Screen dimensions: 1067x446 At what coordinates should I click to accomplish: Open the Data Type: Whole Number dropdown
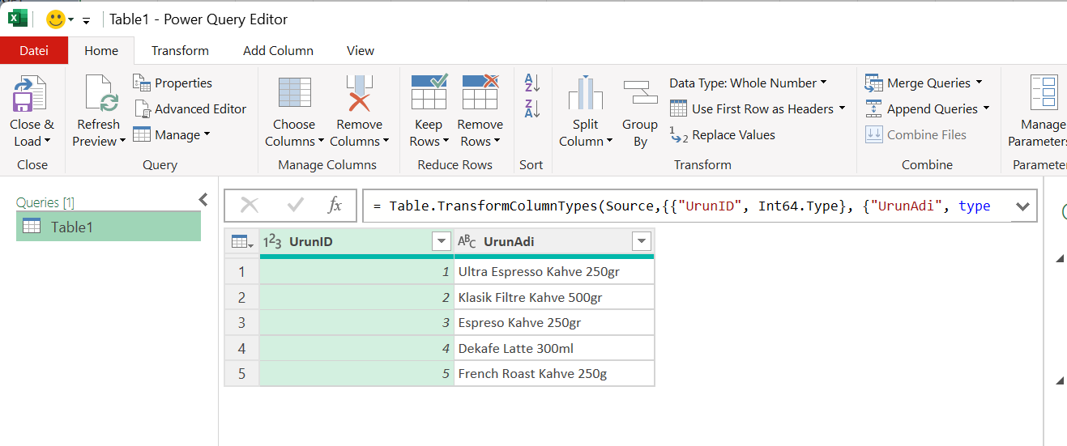(x=748, y=83)
